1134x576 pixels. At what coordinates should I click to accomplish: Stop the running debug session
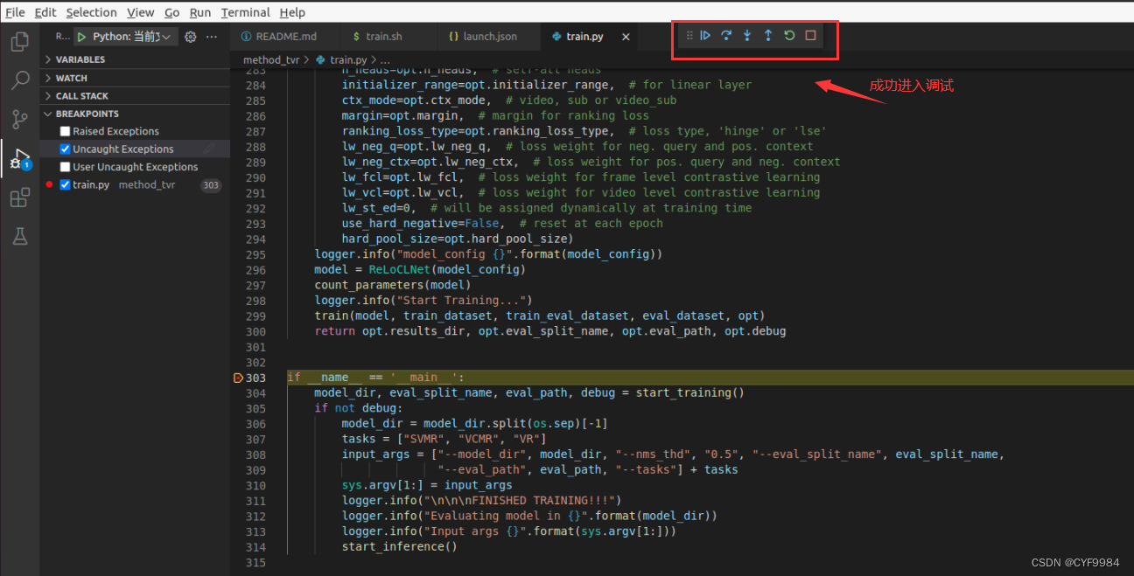click(809, 35)
